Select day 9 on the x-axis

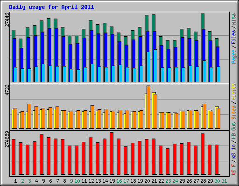(71, 181)
